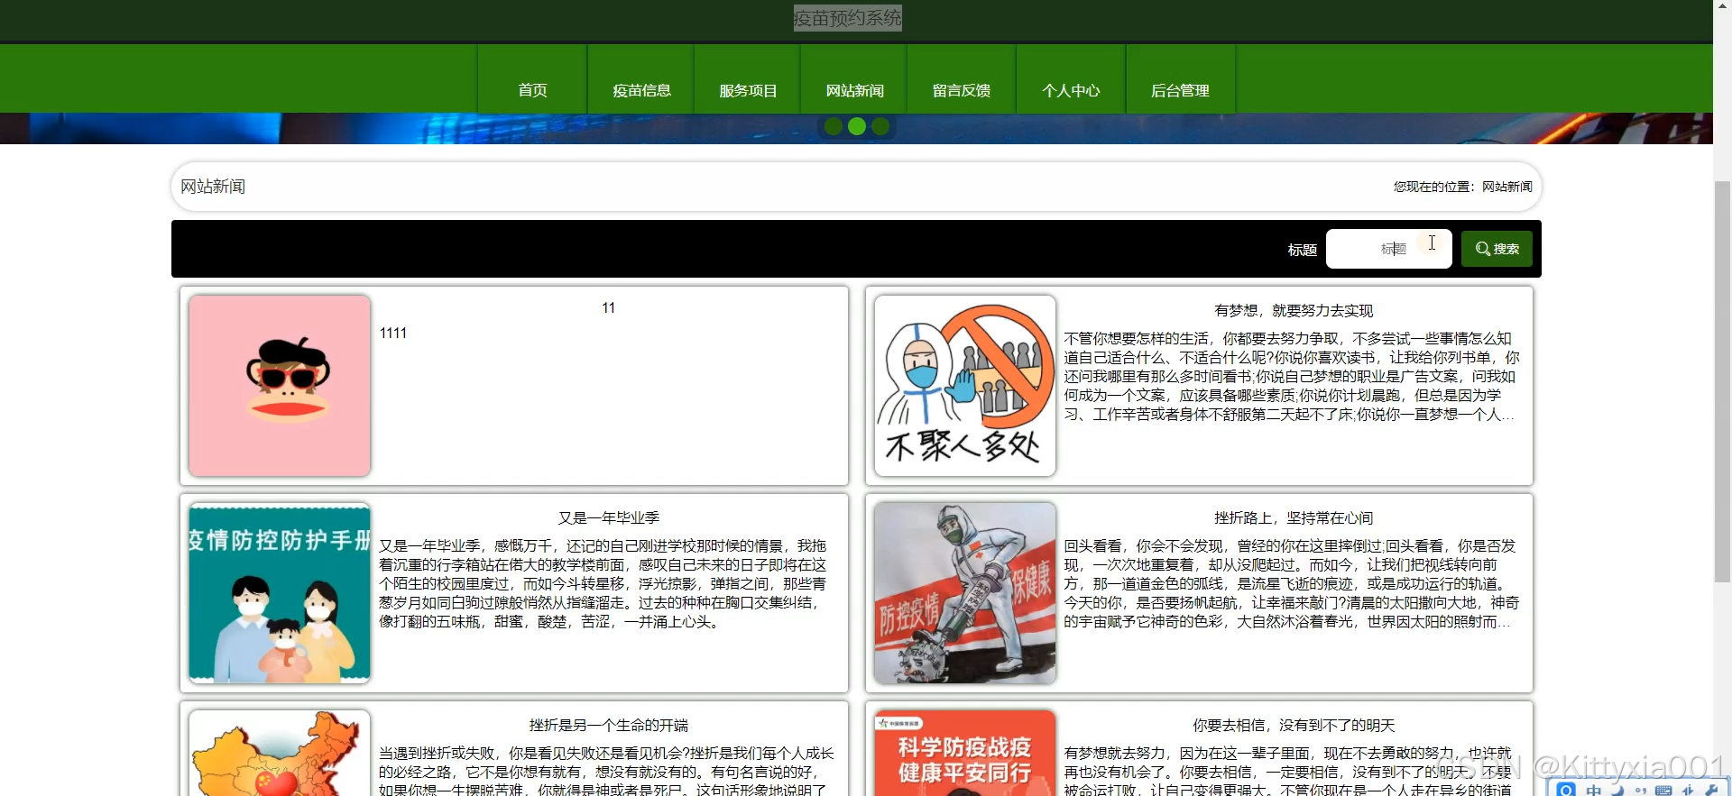Open the 首页 navigation tab
Screen dimensions: 1732x796
pyautogui.click(x=532, y=90)
